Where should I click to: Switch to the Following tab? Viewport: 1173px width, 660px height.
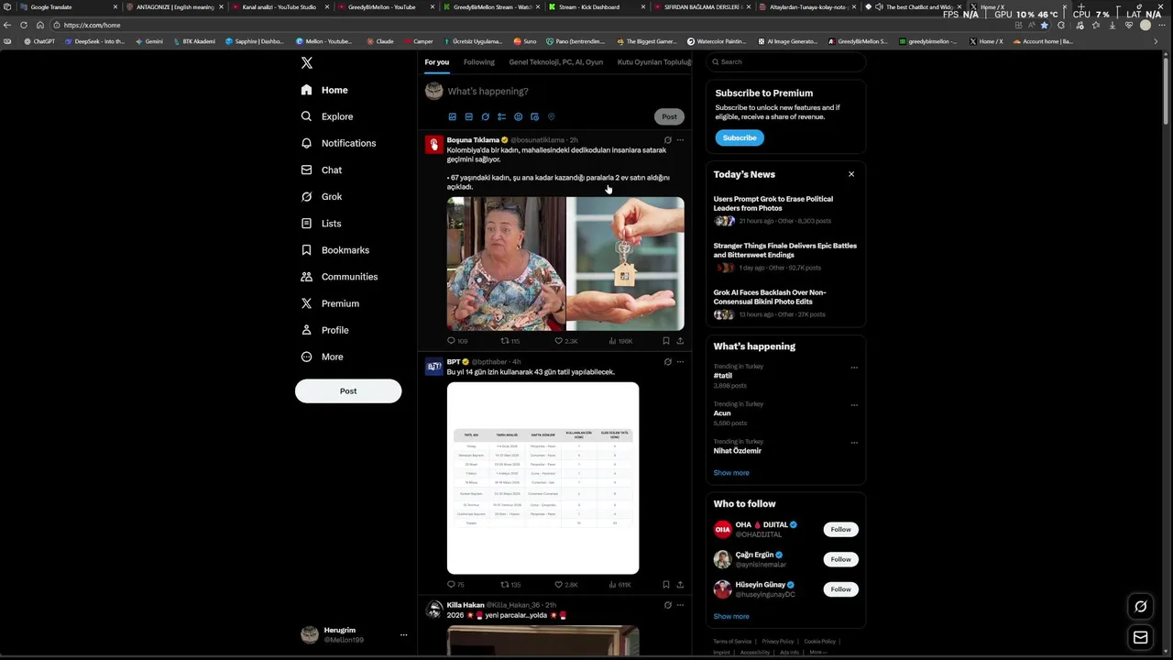tap(478, 62)
